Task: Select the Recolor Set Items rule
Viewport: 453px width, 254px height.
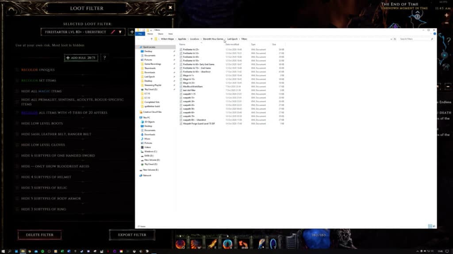Action: 39,80
